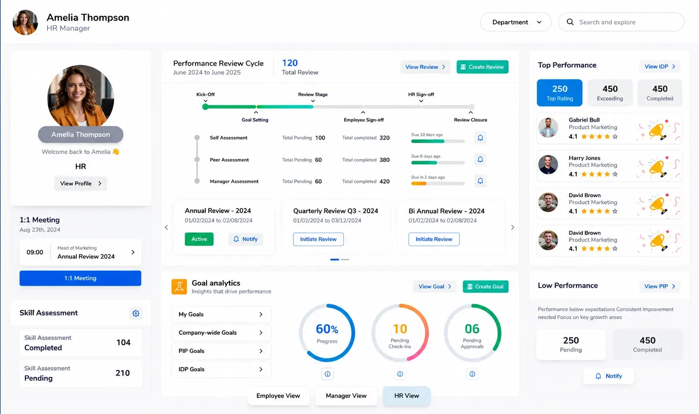The image size is (699, 414).
Task: Switch to Employee View tab
Action: (278, 396)
